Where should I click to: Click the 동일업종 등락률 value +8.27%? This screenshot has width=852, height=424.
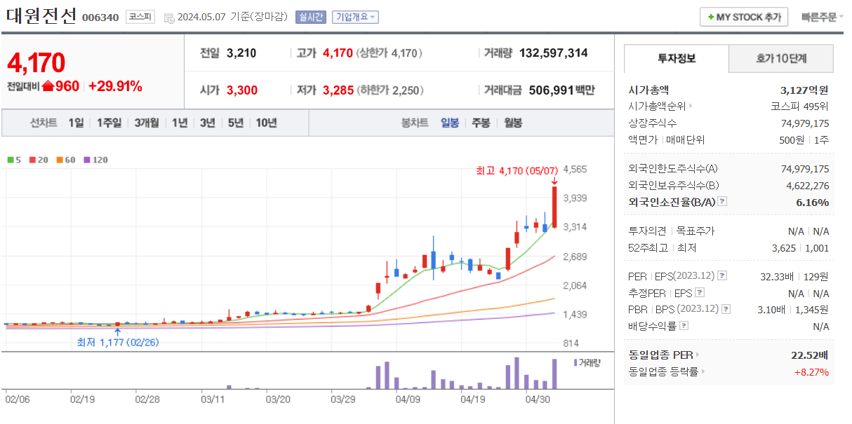coord(811,371)
